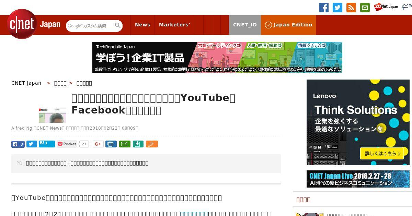The height and width of the screenshot is (216, 412).
Task: Share article on Facebook, count 3
Action: pos(18,144)
